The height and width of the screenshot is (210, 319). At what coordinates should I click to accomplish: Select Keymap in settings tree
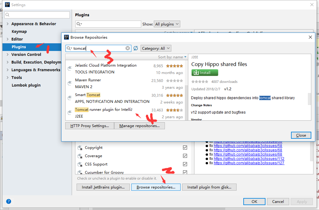coord(19,32)
